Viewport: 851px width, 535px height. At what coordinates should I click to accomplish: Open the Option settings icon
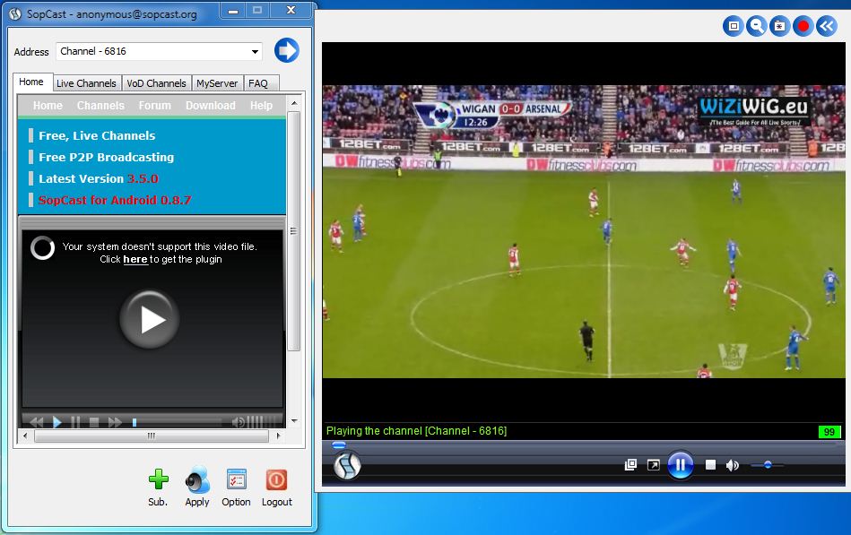click(236, 479)
